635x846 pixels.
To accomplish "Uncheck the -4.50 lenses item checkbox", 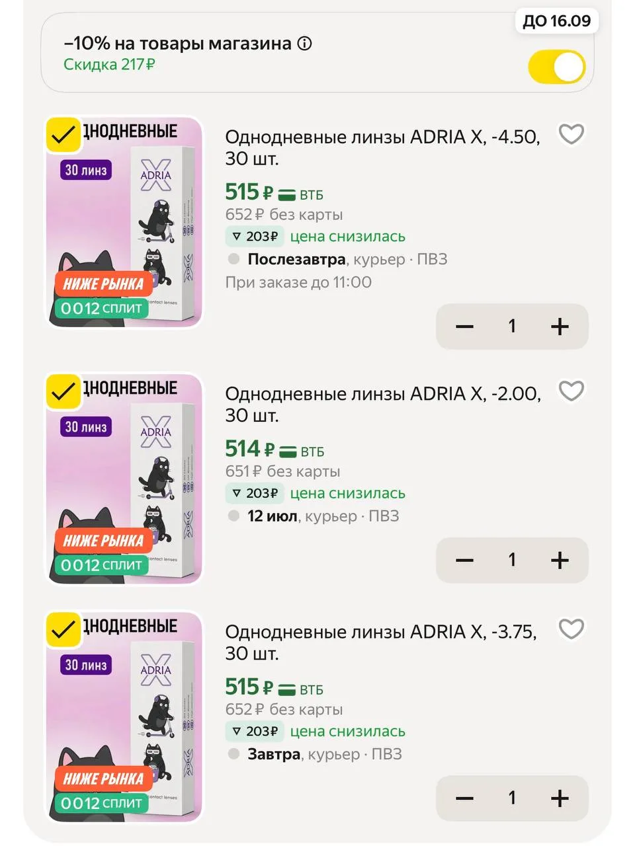I will (63, 135).
